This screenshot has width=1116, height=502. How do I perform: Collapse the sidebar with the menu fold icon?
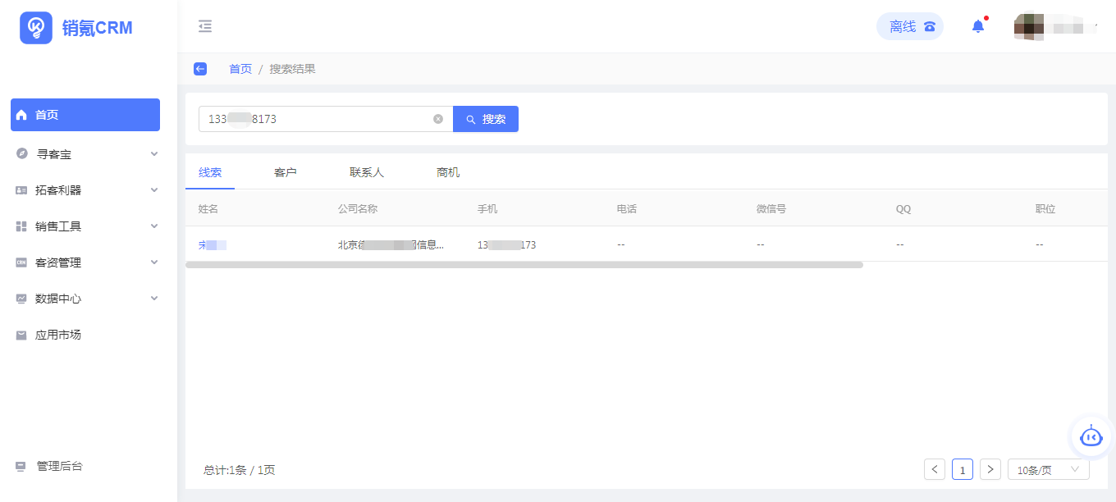pos(205,26)
